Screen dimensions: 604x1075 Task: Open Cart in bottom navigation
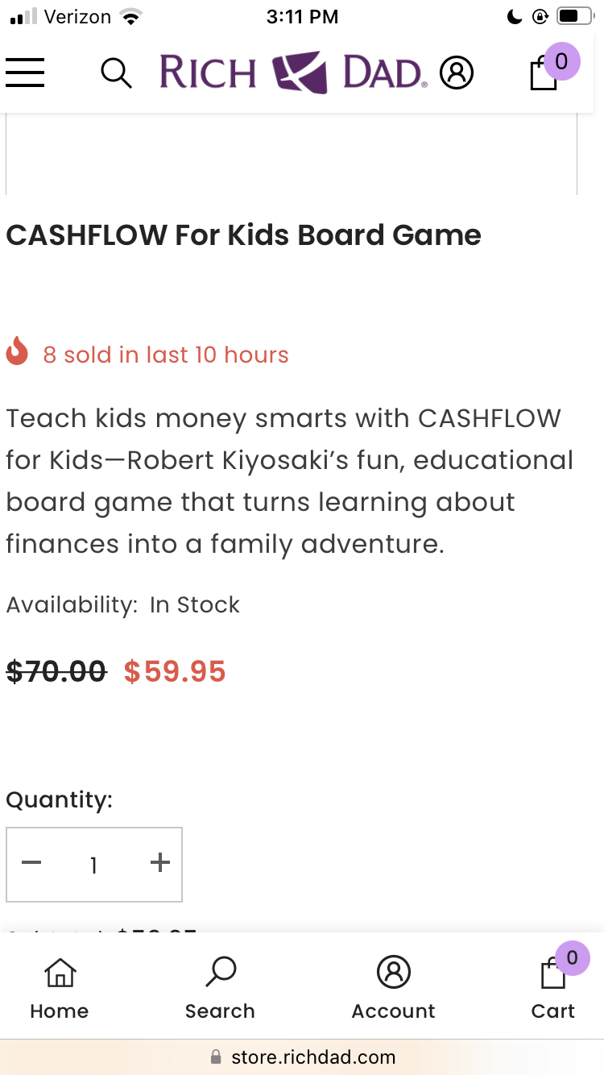click(553, 989)
